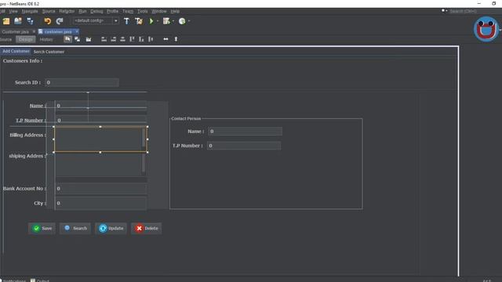Redo the action in toolbar

click(x=60, y=21)
